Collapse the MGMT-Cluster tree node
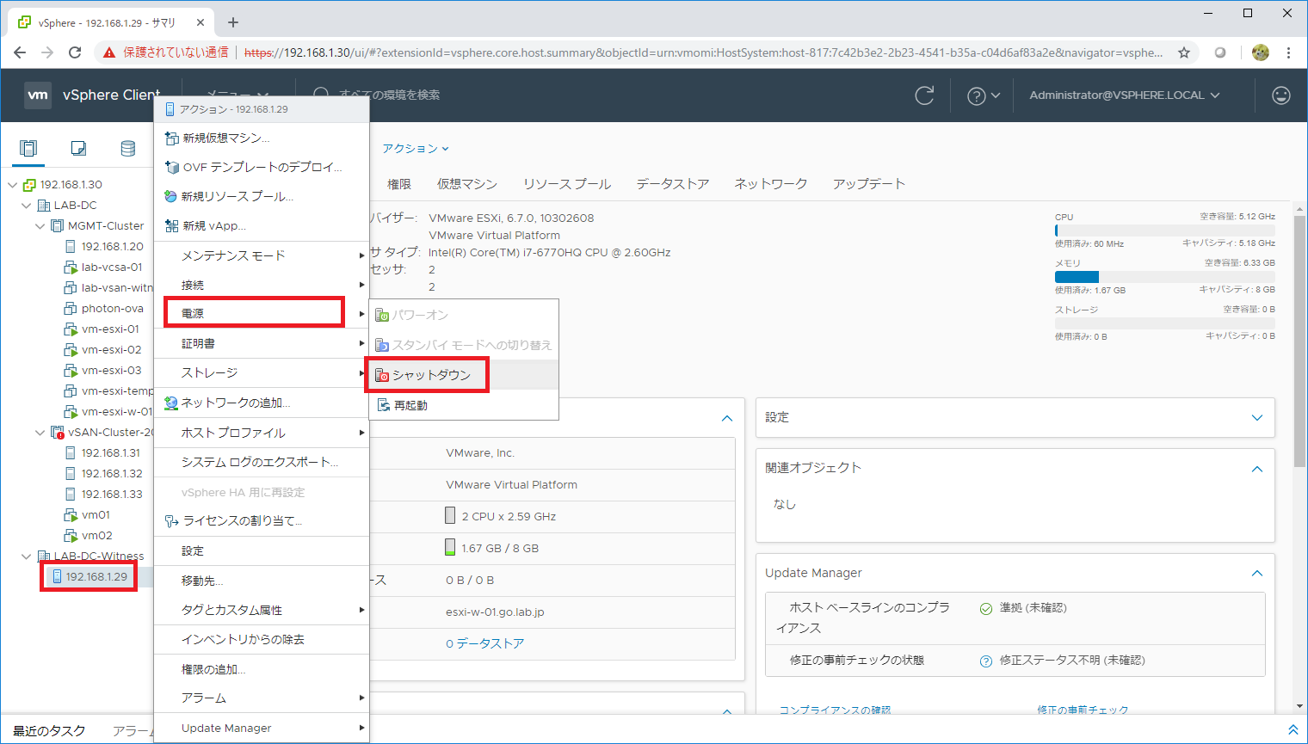The width and height of the screenshot is (1308, 744). [x=40, y=226]
